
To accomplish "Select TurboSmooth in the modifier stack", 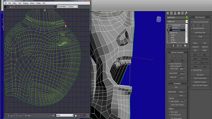I will coord(176,25).
